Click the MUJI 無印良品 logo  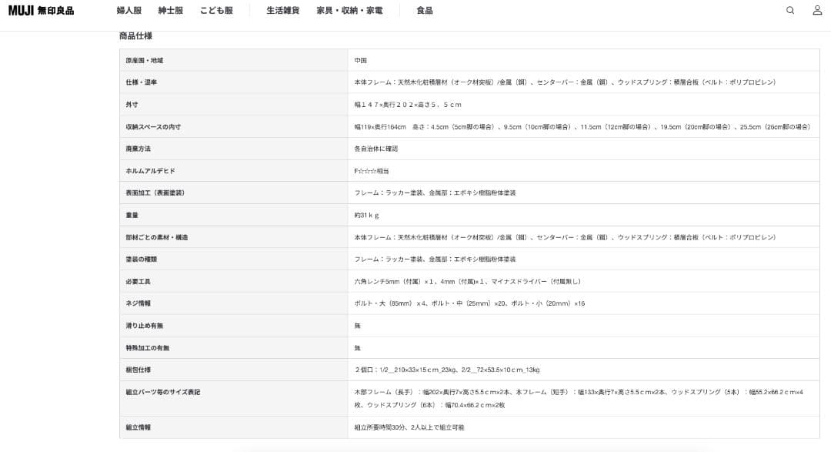[x=42, y=11]
